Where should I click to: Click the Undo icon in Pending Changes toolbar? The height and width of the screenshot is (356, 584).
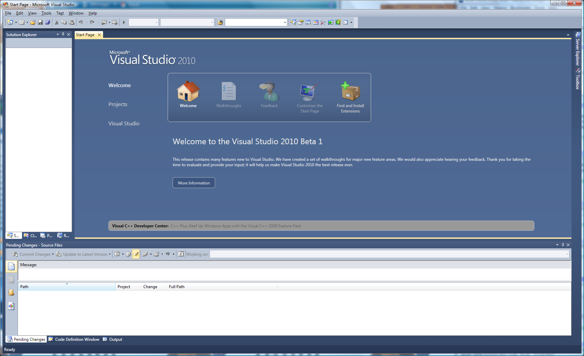(168, 254)
